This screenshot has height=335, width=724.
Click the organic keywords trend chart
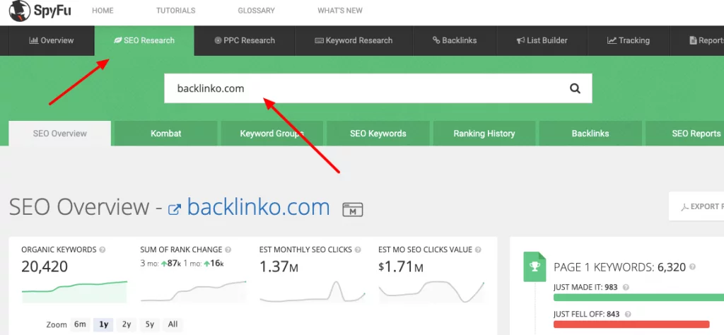(x=74, y=292)
